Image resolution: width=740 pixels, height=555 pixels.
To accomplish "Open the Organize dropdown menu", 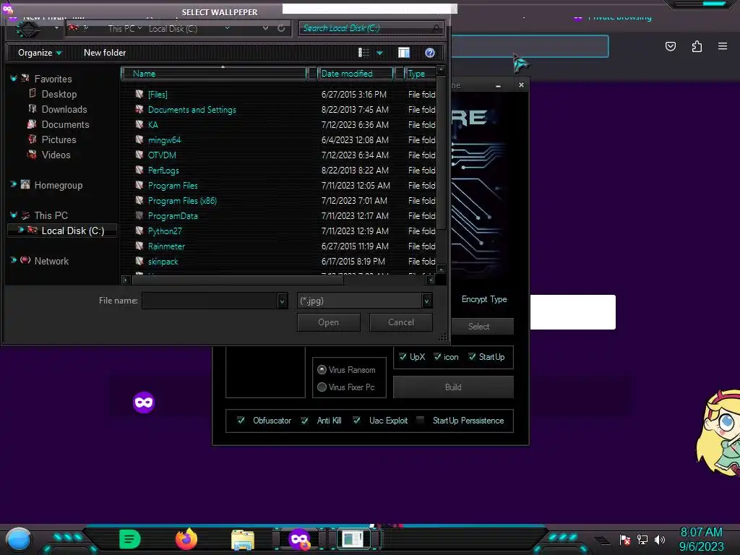I will [x=40, y=53].
